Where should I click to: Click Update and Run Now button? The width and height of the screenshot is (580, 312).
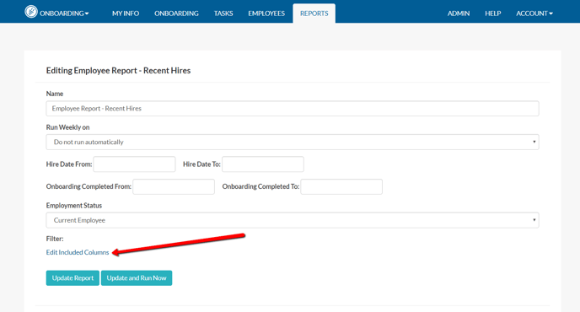point(137,278)
